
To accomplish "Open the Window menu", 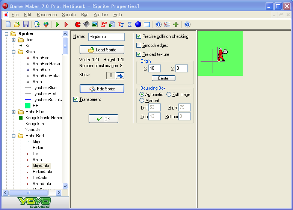I will [x=101, y=15].
